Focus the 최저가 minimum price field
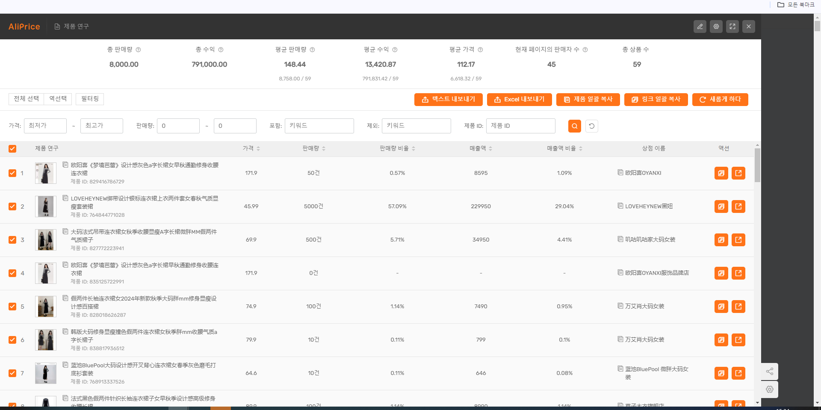Image resolution: width=821 pixels, height=410 pixels. click(x=45, y=126)
